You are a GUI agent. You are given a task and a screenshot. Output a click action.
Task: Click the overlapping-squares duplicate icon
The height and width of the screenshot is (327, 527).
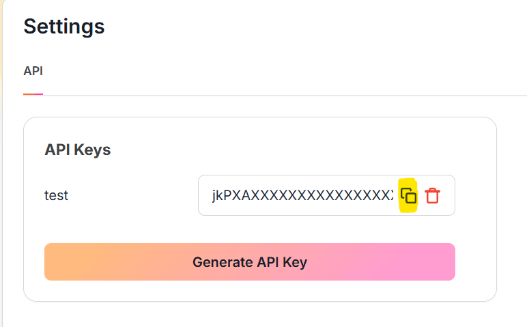pyautogui.click(x=408, y=196)
